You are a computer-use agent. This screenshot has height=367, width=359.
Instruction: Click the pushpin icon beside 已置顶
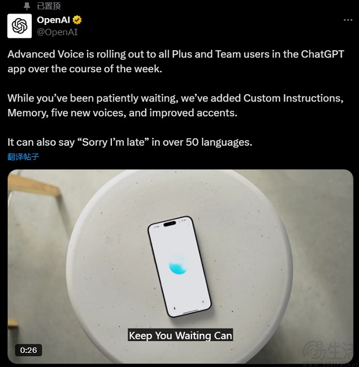tap(27, 6)
